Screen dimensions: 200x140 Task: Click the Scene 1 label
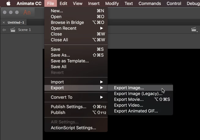pos(24,30)
